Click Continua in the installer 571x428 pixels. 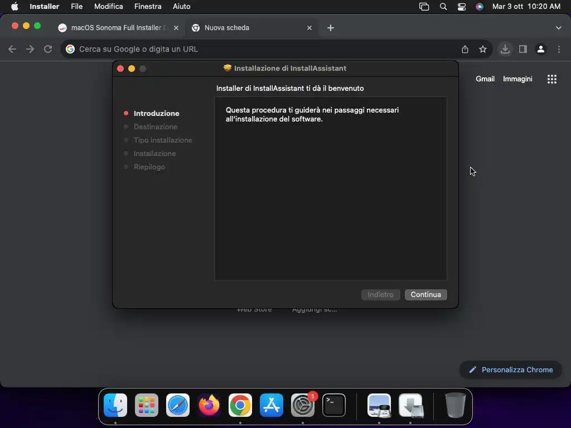(425, 294)
